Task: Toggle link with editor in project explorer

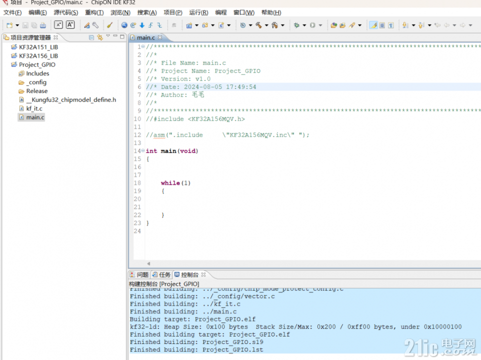Action: click(x=100, y=37)
